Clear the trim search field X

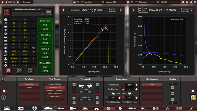tap(43, 14)
